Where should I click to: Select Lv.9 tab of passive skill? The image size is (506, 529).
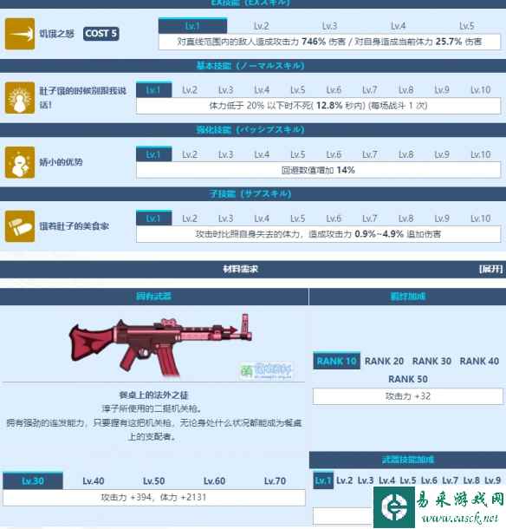click(x=442, y=154)
